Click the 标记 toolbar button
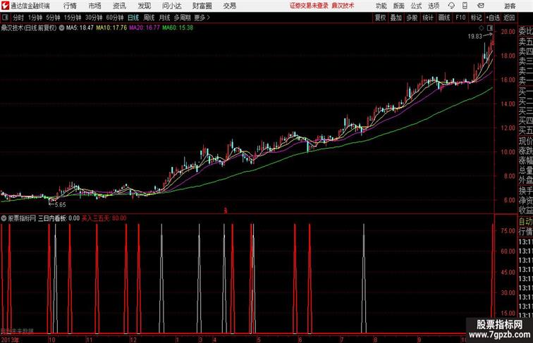Image resolution: width=533 pixels, height=343 pixels. tap(476, 18)
